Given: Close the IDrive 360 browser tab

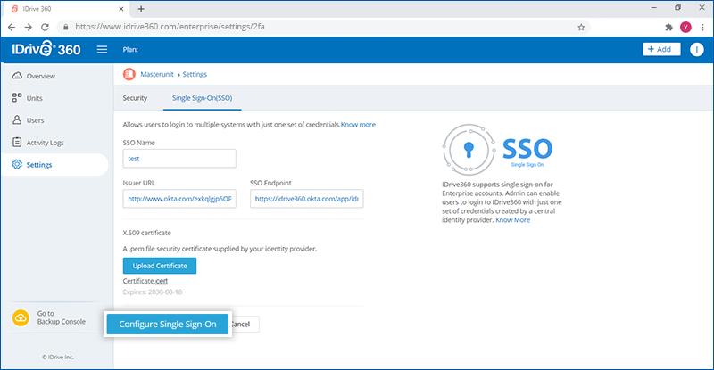Looking at the screenshot, I should point(121,9).
